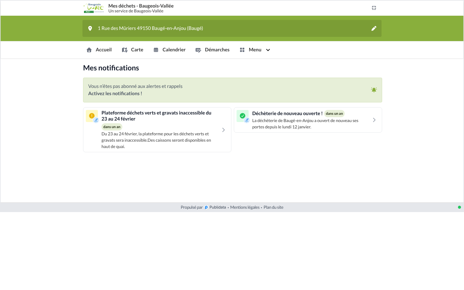Open the Démarches tab
The image size is (464, 290).
coord(212,50)
